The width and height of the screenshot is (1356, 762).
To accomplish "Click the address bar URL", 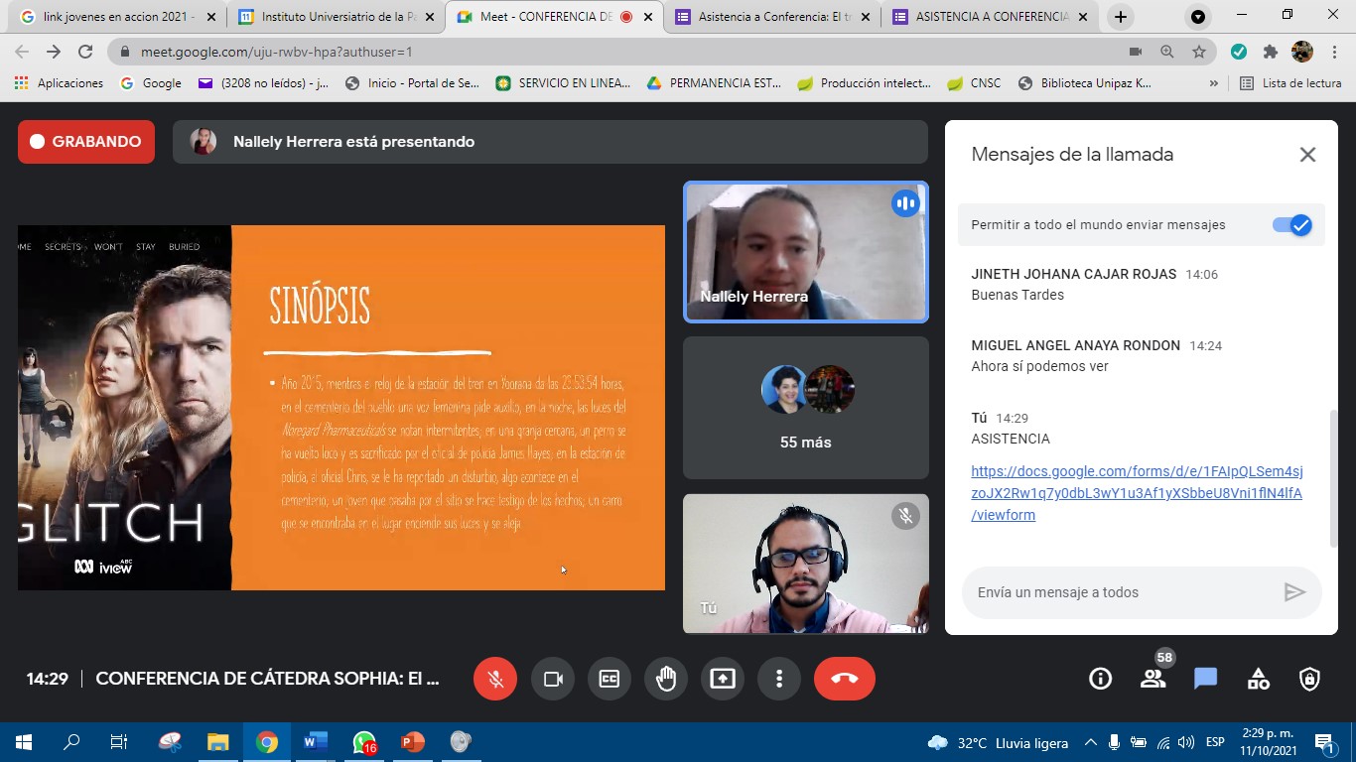I will point(276,52).
